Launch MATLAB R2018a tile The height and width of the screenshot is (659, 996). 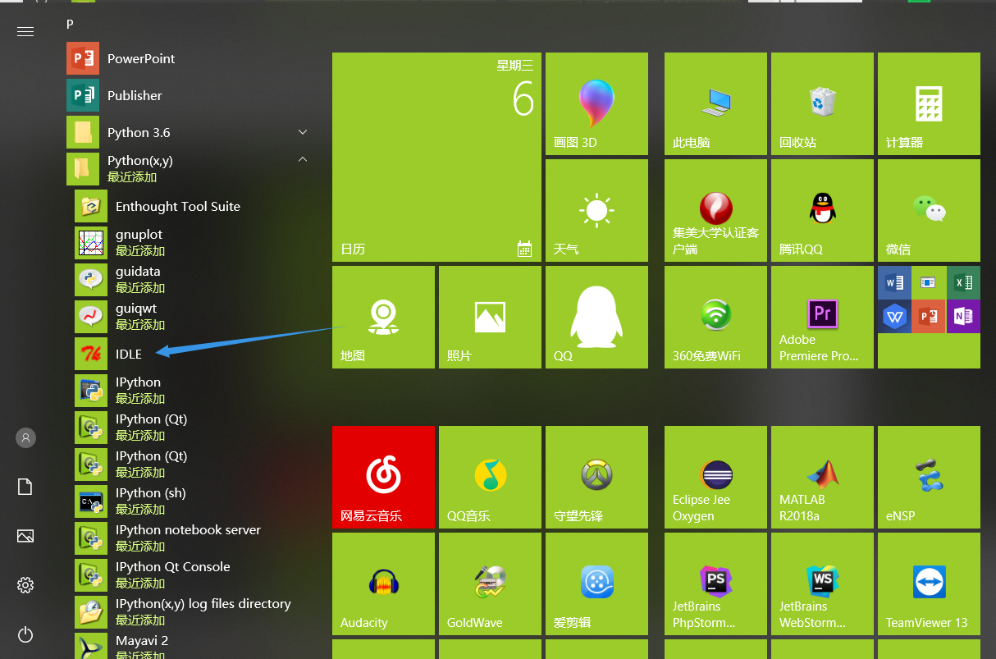(822, 477)
